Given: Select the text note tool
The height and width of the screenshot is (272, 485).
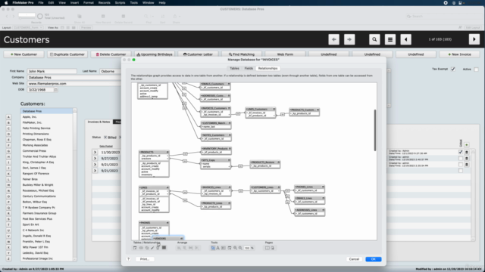Looking at the screenshot, I should [x=218, y=248].
